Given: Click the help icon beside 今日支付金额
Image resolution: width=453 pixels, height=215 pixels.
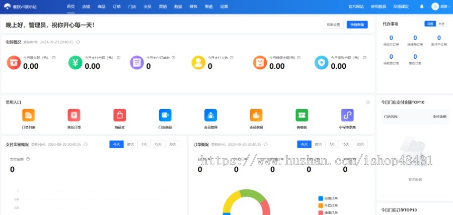Looking at the screenshot, I should (118, 58).
